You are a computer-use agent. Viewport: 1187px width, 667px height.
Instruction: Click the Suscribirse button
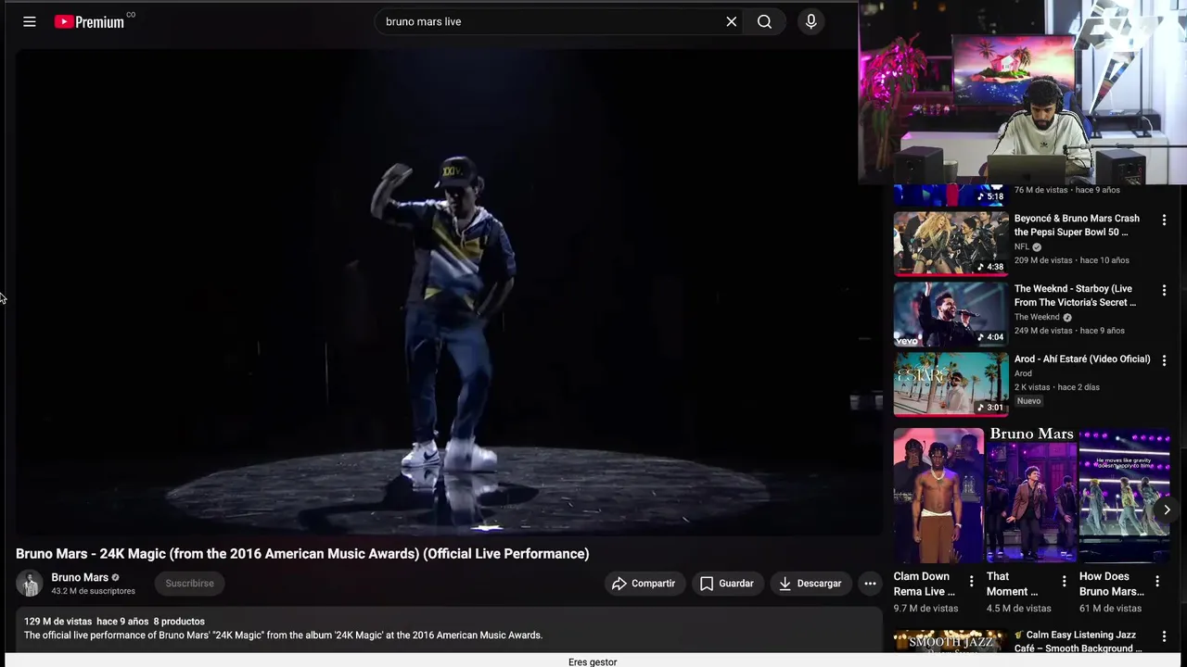click(189, 584)
